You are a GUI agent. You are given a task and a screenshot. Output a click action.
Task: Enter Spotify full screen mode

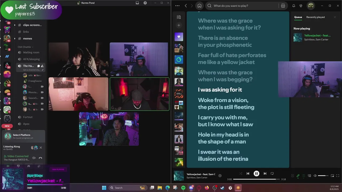[338, 176]
